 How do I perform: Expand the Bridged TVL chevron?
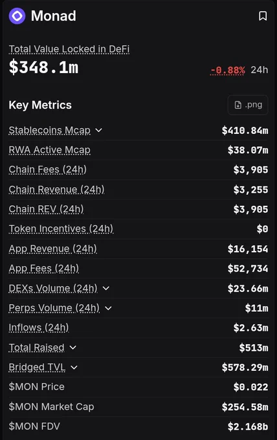pos(74,368)
